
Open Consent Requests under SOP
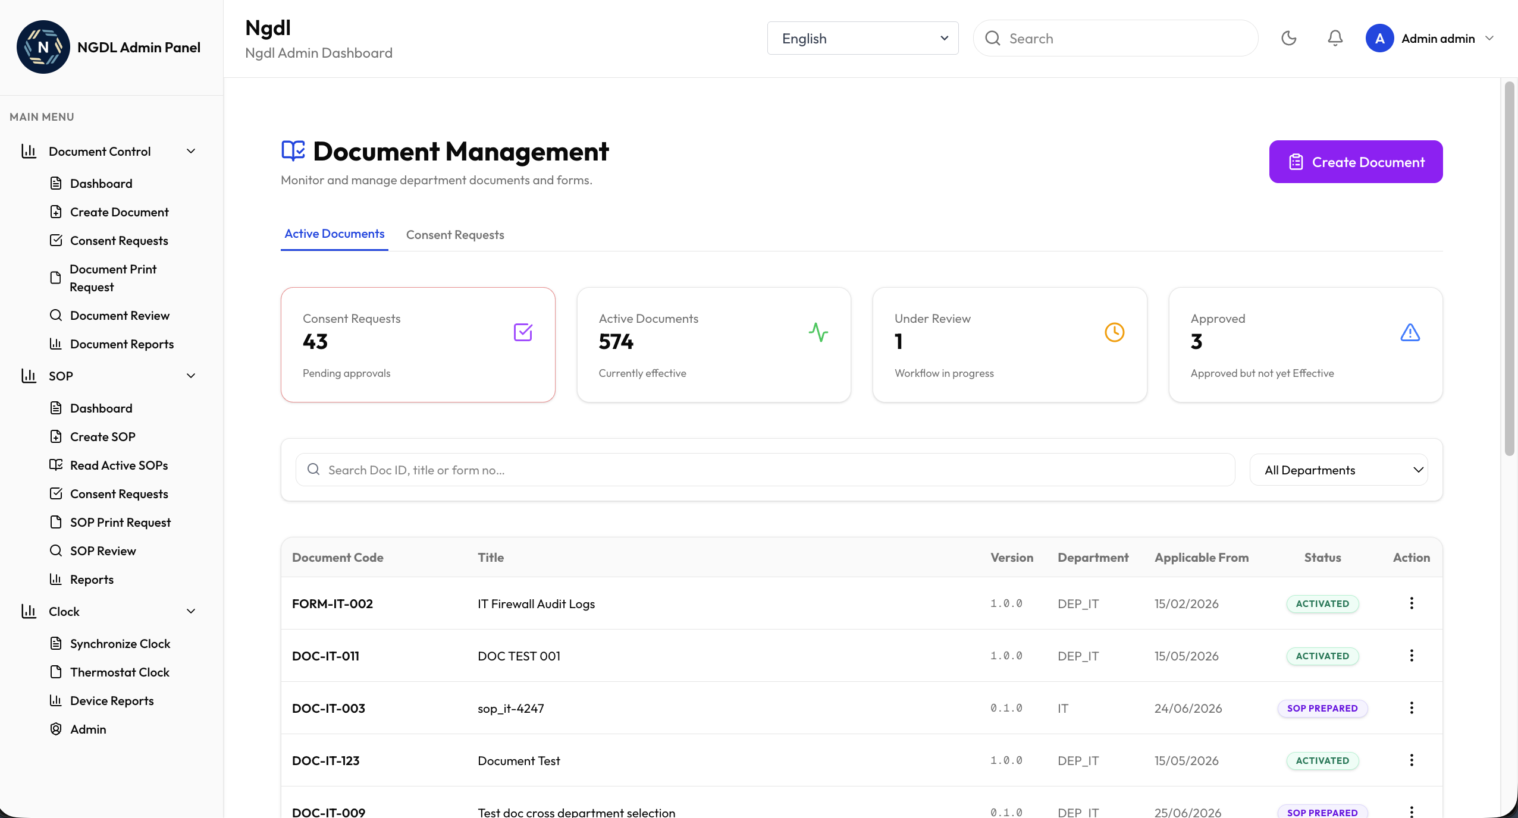pyautogui.click(x=119, y=493)
